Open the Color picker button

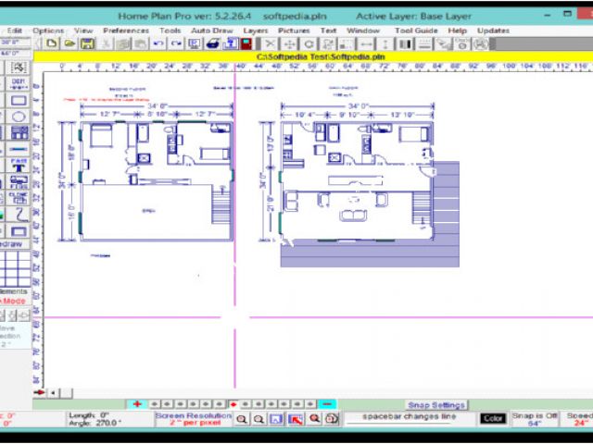[493, 419]
